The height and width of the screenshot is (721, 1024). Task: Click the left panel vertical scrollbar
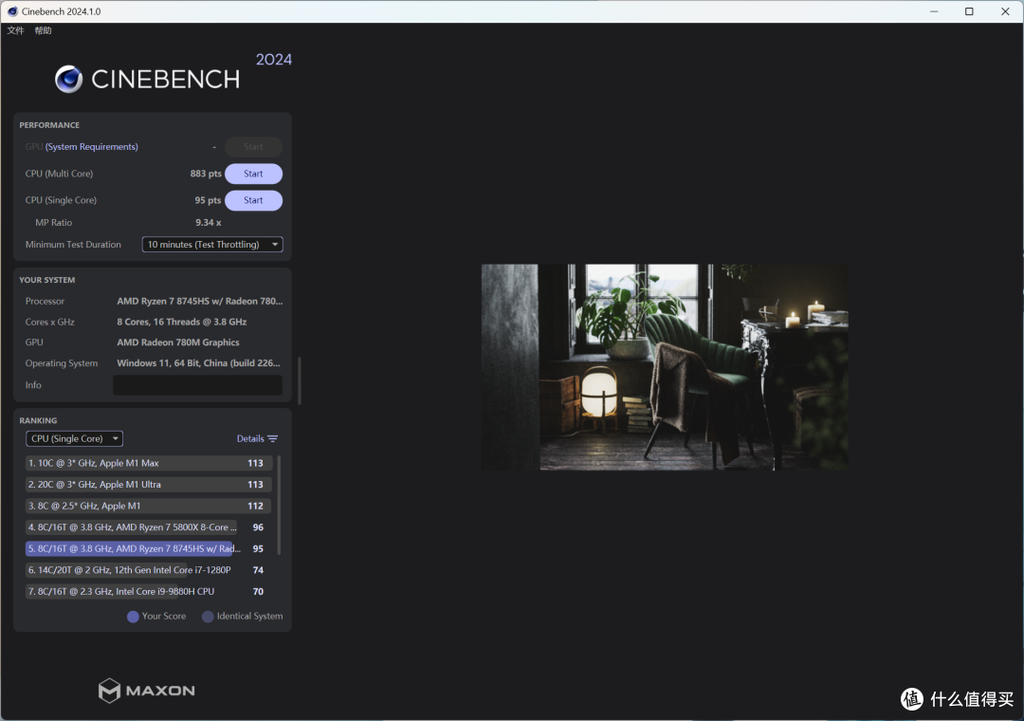tap(299, 380)
